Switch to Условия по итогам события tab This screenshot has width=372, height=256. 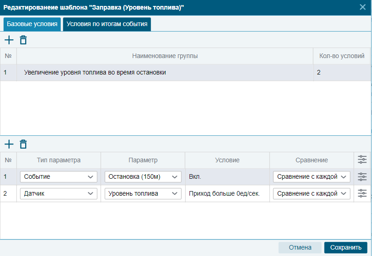[x=107, y=24]
